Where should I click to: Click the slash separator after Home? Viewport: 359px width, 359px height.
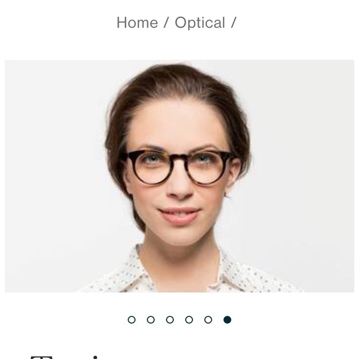[x=167, y=23]
